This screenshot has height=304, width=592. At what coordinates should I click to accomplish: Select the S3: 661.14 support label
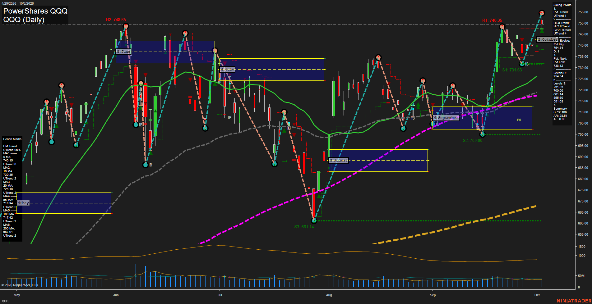(304, 227)
